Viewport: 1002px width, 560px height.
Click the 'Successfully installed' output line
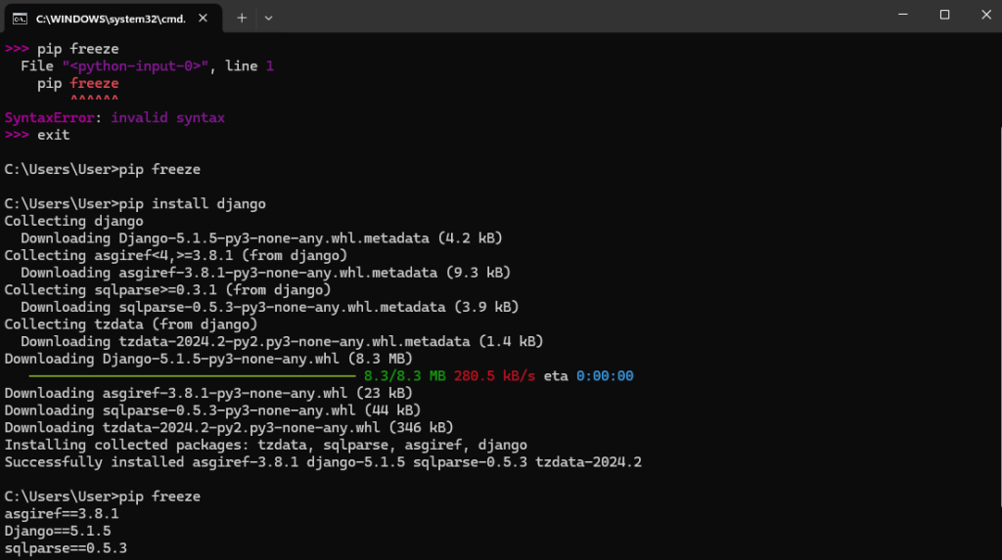coord(323,462)
